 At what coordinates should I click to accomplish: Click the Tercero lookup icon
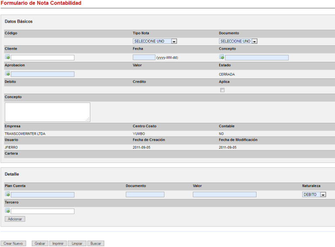(x=7, y=211)
